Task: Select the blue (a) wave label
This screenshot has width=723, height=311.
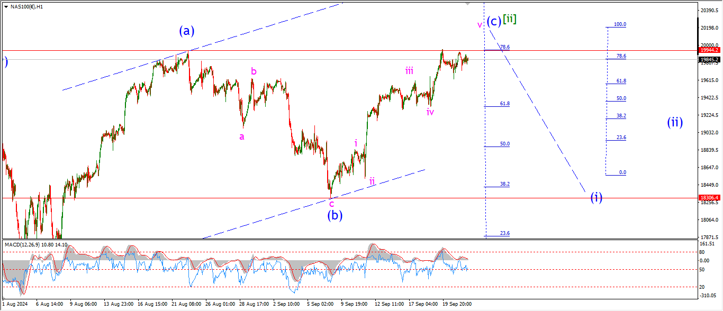Action: click(186, 31)
